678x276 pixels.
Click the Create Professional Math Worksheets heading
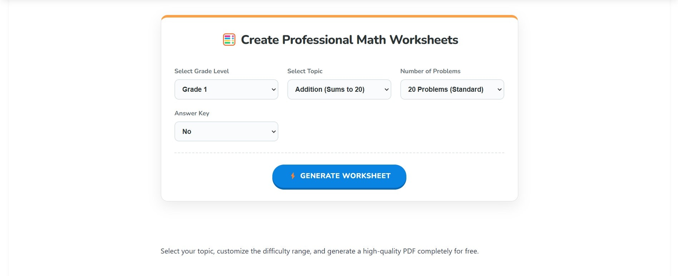click(x=350, y=40)
